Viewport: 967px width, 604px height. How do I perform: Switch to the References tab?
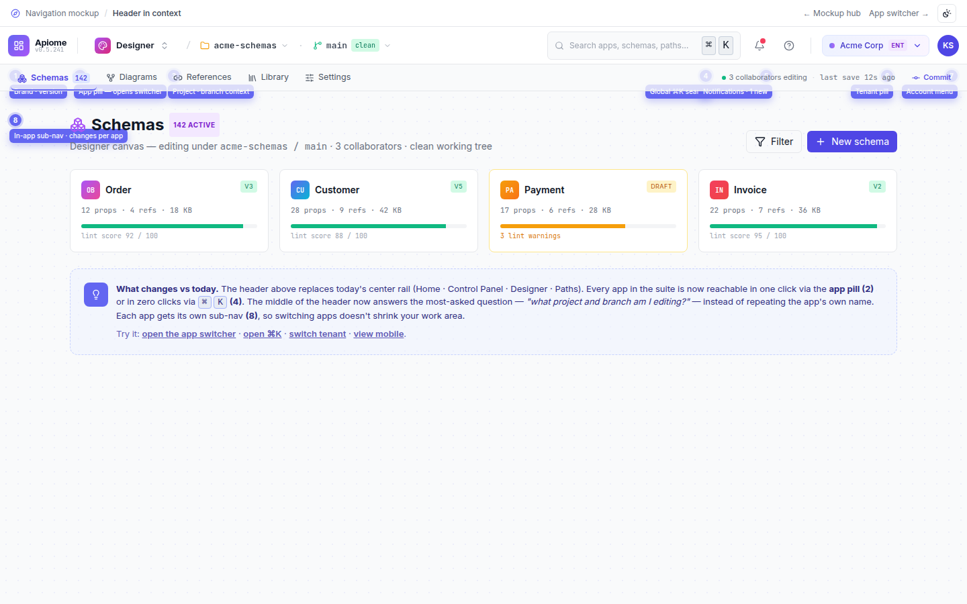pos(202,77)
